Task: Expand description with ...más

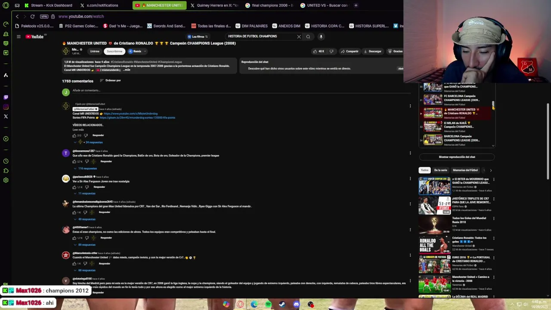Action: pos(127,70)
